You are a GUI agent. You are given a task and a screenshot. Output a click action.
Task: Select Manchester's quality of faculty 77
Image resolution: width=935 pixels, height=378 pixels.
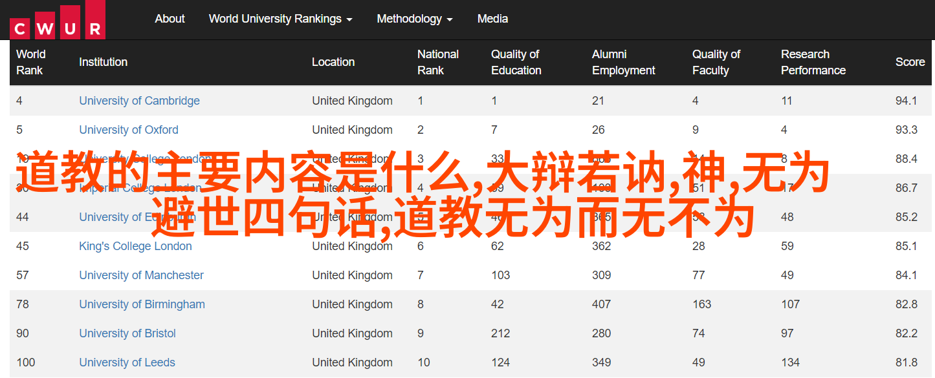pos(699,275)
